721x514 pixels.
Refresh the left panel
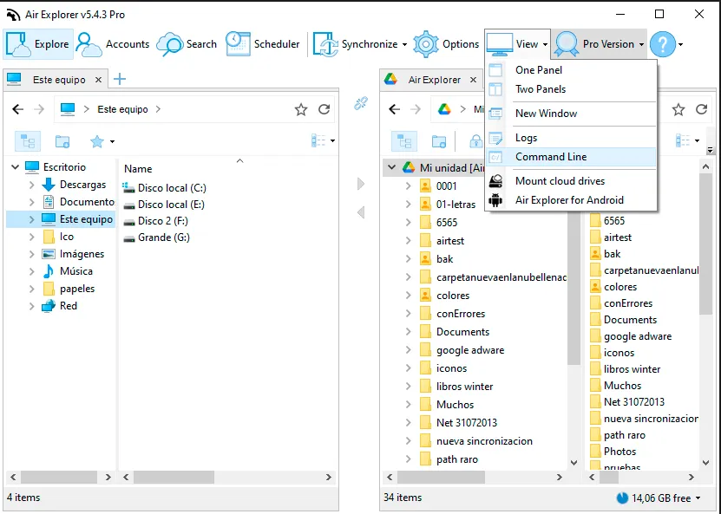(x=324, y=109)
